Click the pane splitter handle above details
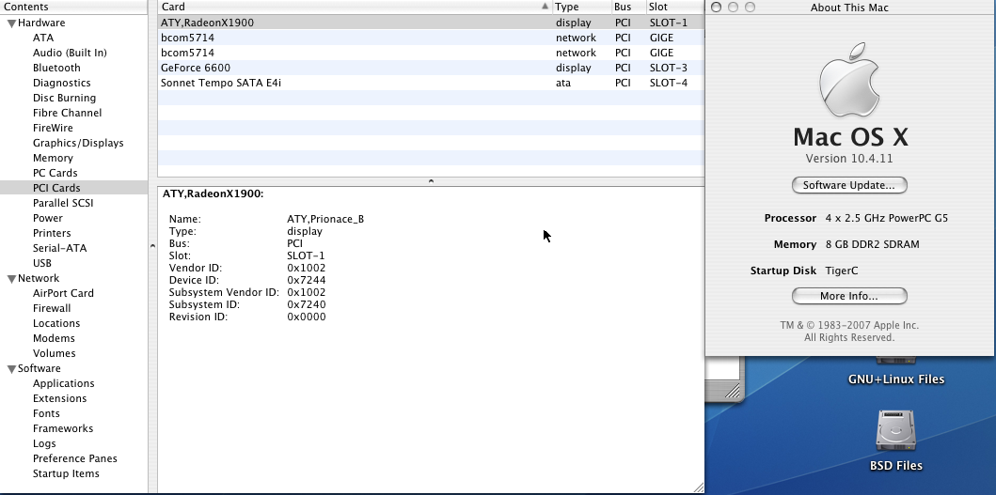The height and width of the screenshot is (495, 996). tap(431, 181)
